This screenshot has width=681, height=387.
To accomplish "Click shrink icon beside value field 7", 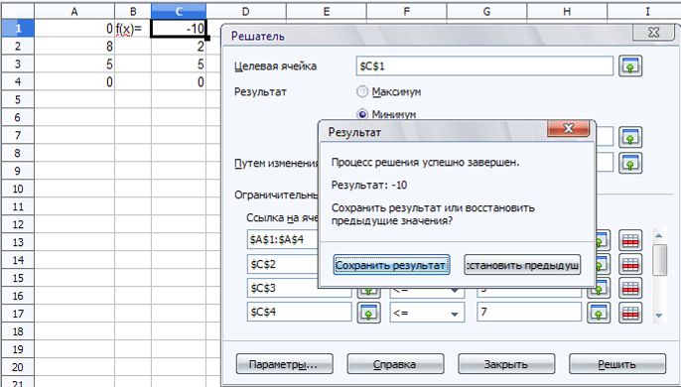I will click(x=599, y=313).
